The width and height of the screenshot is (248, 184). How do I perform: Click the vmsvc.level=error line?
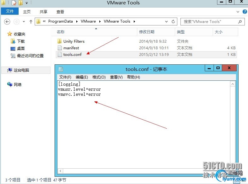point(79,94)
